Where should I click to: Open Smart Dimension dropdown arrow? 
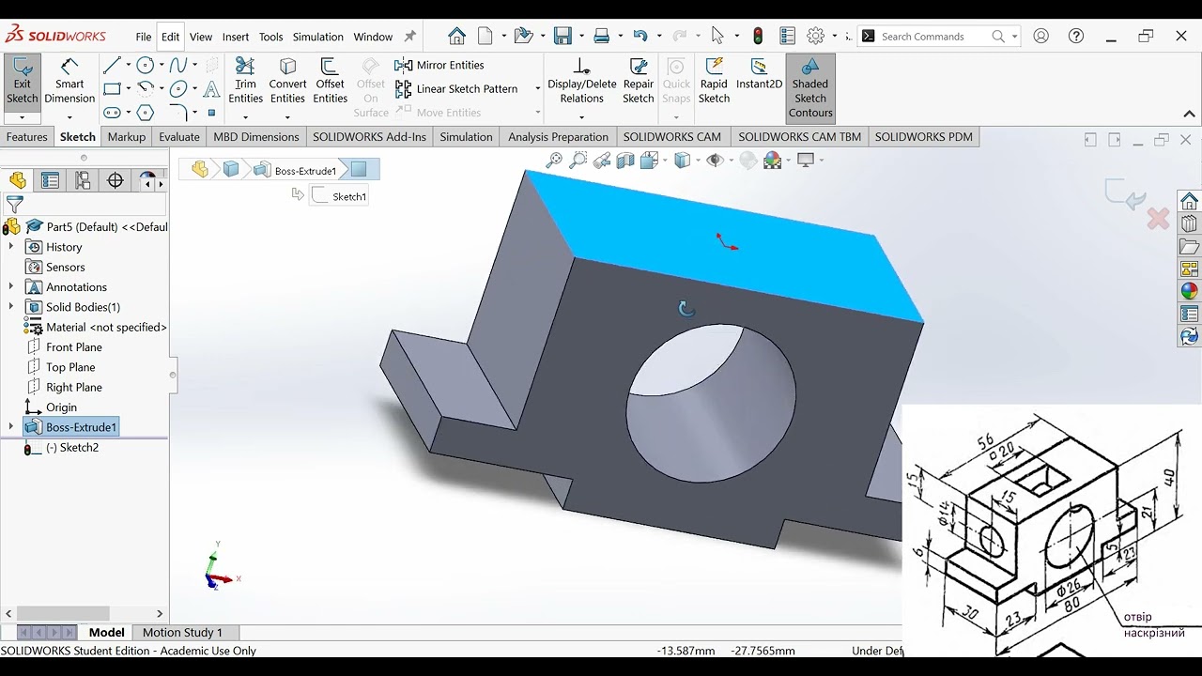69,118
